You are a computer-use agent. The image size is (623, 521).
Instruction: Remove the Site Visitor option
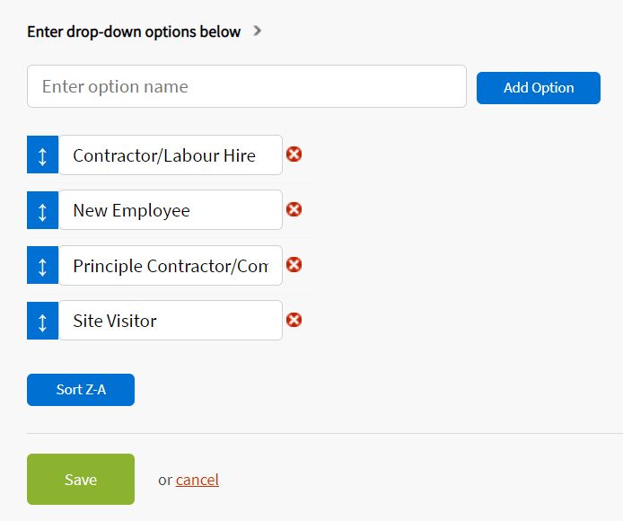pos(294,320)
